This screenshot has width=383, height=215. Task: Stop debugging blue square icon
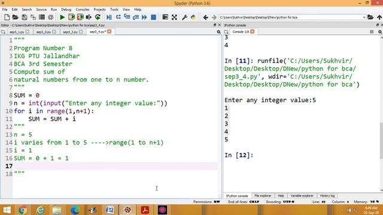[x=153, y=17]
